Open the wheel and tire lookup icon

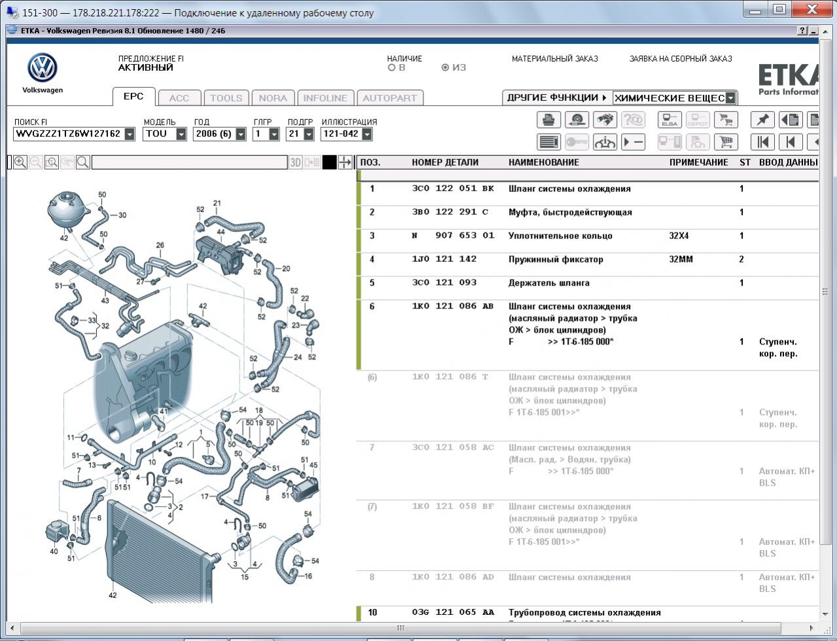pos(577,120)
